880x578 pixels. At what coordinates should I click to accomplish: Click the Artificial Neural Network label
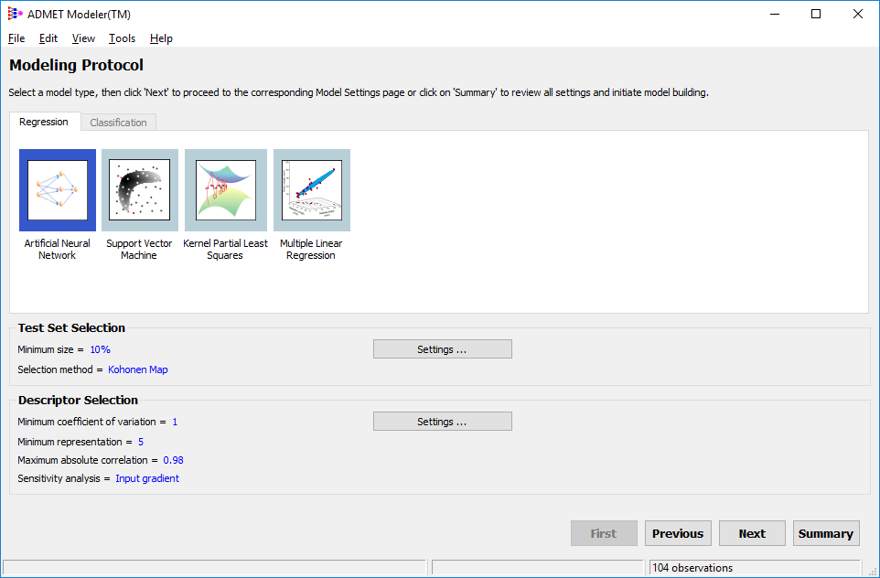[58, 249]
